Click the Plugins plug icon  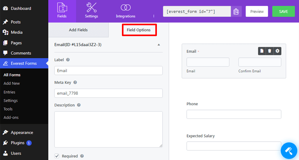5,143
